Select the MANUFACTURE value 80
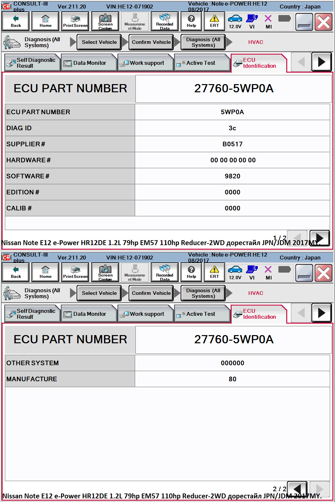The width and height of the screenshot is (335, 502). pos(232,379)
